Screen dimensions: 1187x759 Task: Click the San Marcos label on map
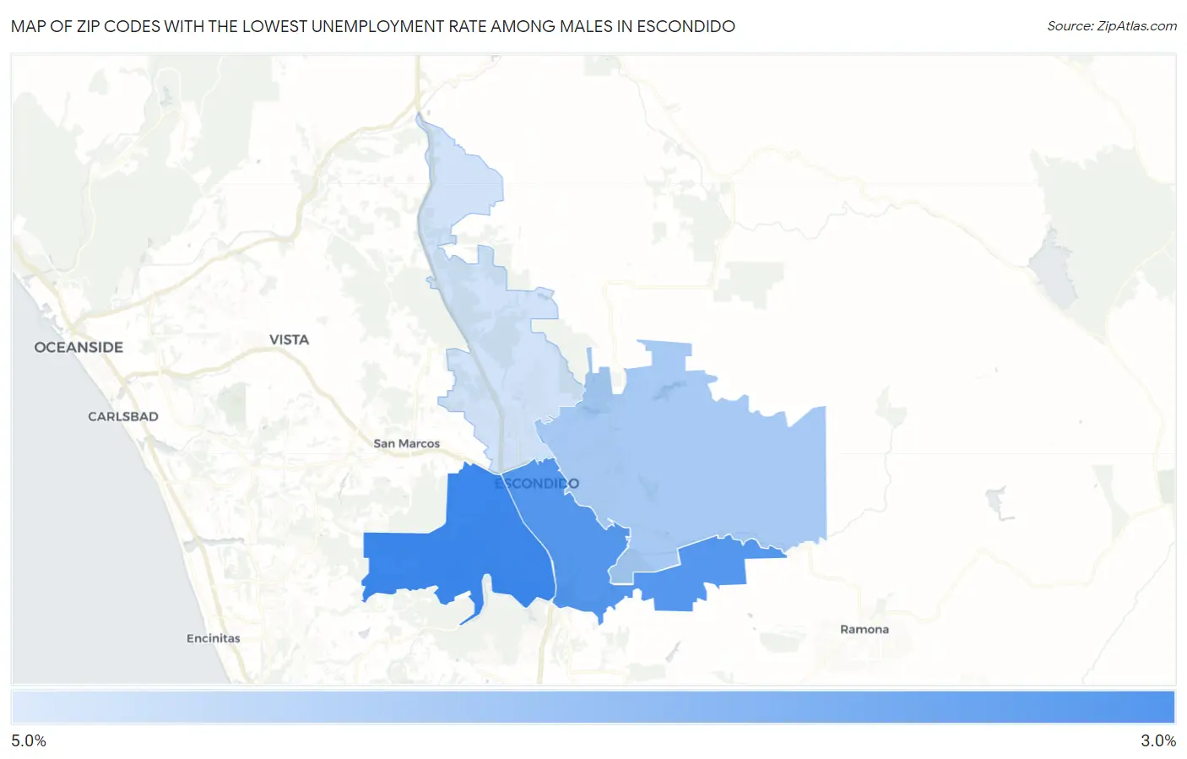coord(406,443)
